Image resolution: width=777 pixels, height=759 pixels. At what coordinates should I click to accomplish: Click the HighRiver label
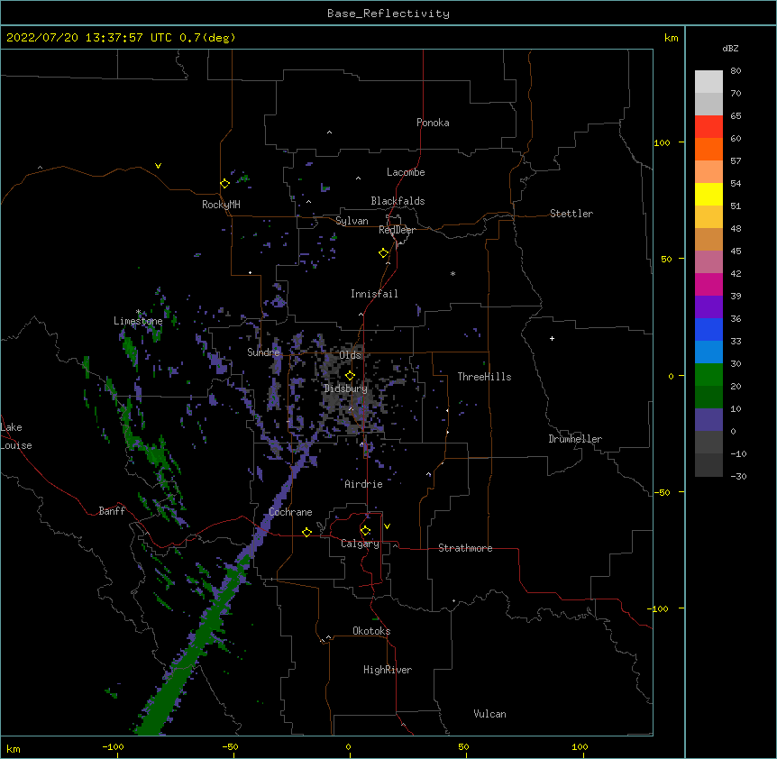click(388, 670)
